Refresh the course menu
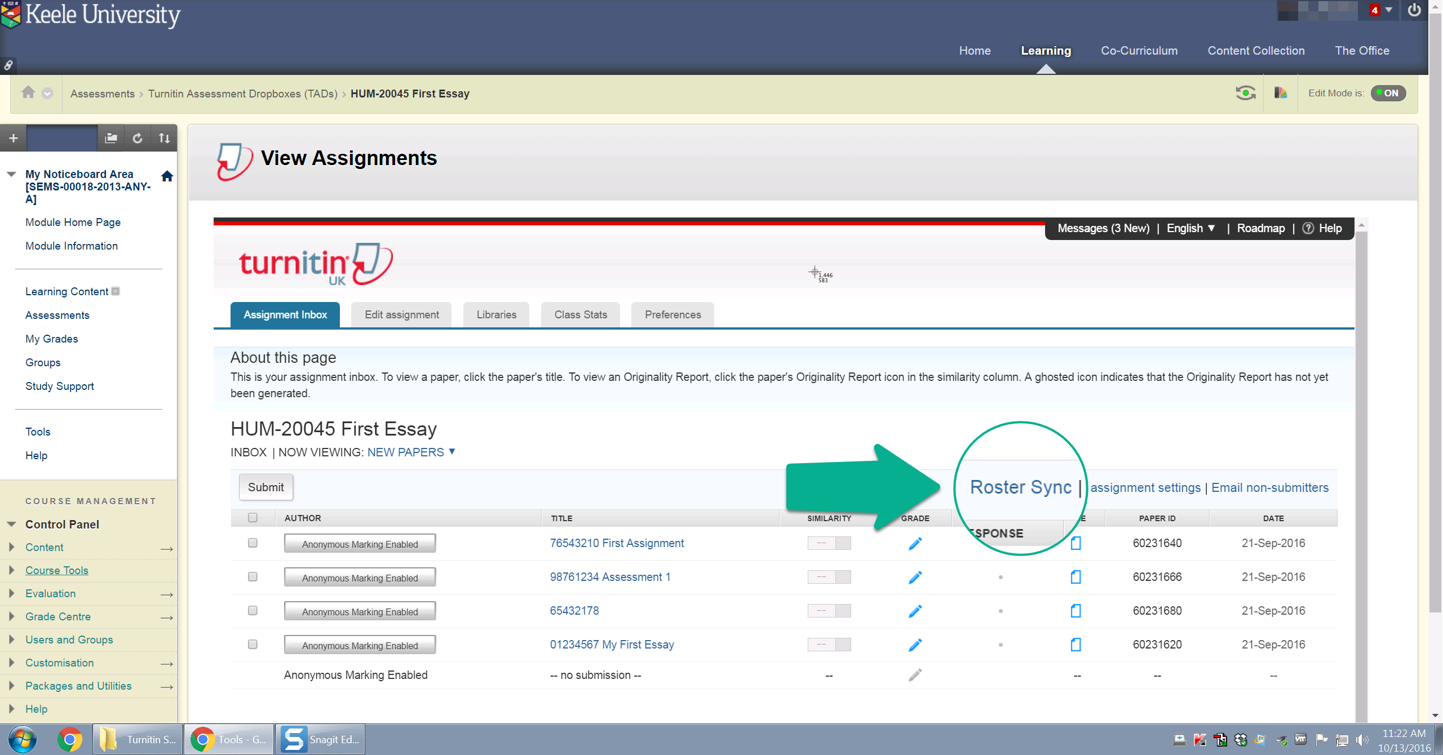 pos(138,138)
